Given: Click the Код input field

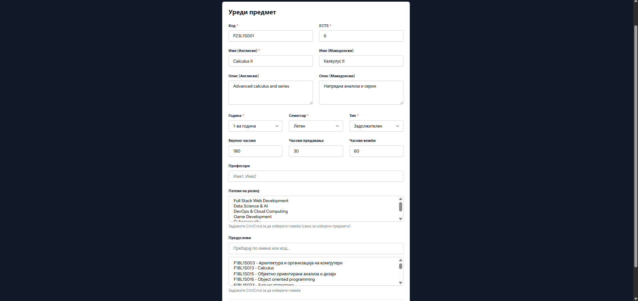Looking at the screenshot, I should (270, 36).
